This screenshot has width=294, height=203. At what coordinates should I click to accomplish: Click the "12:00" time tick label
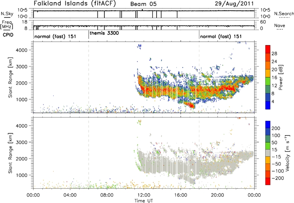(144, 195)
